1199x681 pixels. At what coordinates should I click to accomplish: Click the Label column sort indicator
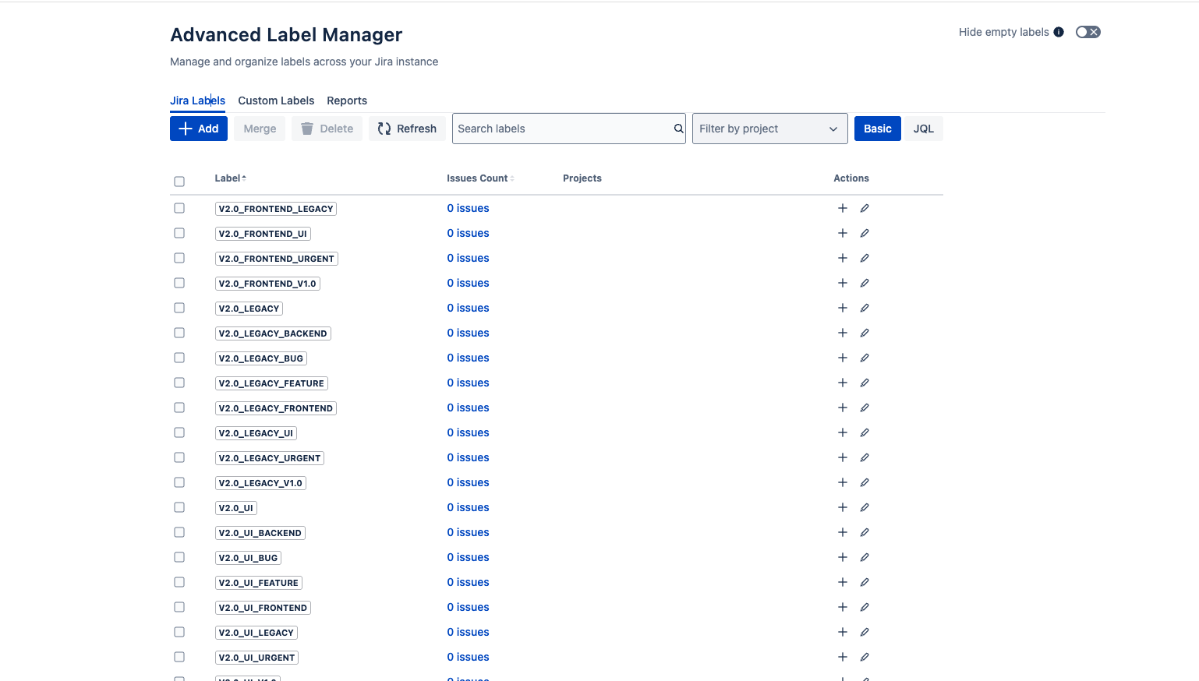(x=244, y=177)
